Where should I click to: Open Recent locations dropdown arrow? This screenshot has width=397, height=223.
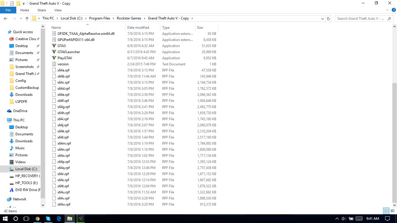point(21,18)
